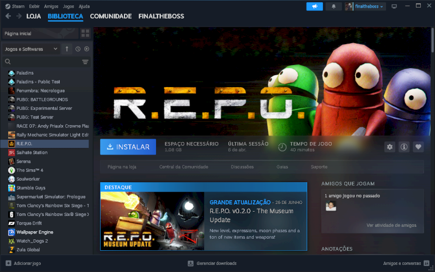Click the Wallpaper Engine icon
Viewport: 435px width, 272px height.
click(x=11, y=232)
